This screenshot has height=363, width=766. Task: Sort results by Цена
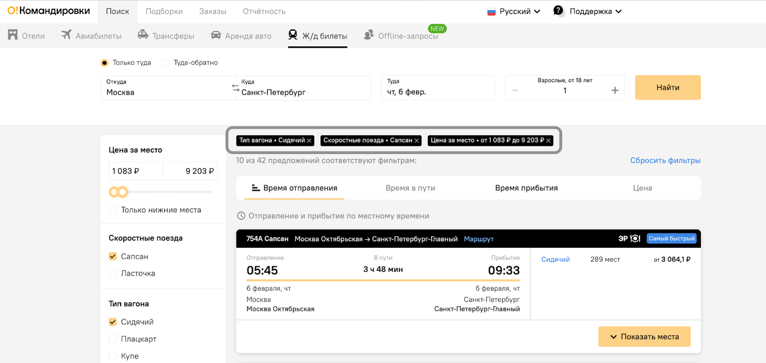click(x=642, y=188)
